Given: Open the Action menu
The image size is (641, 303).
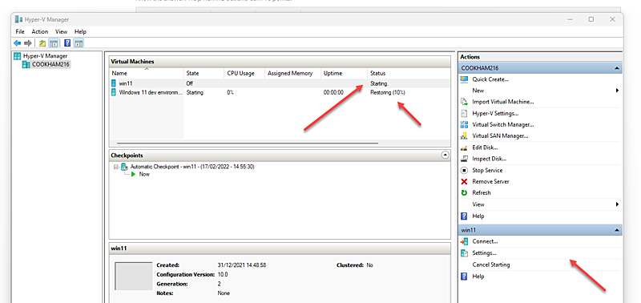Looking at the screenshot, I should click(39, 31).
